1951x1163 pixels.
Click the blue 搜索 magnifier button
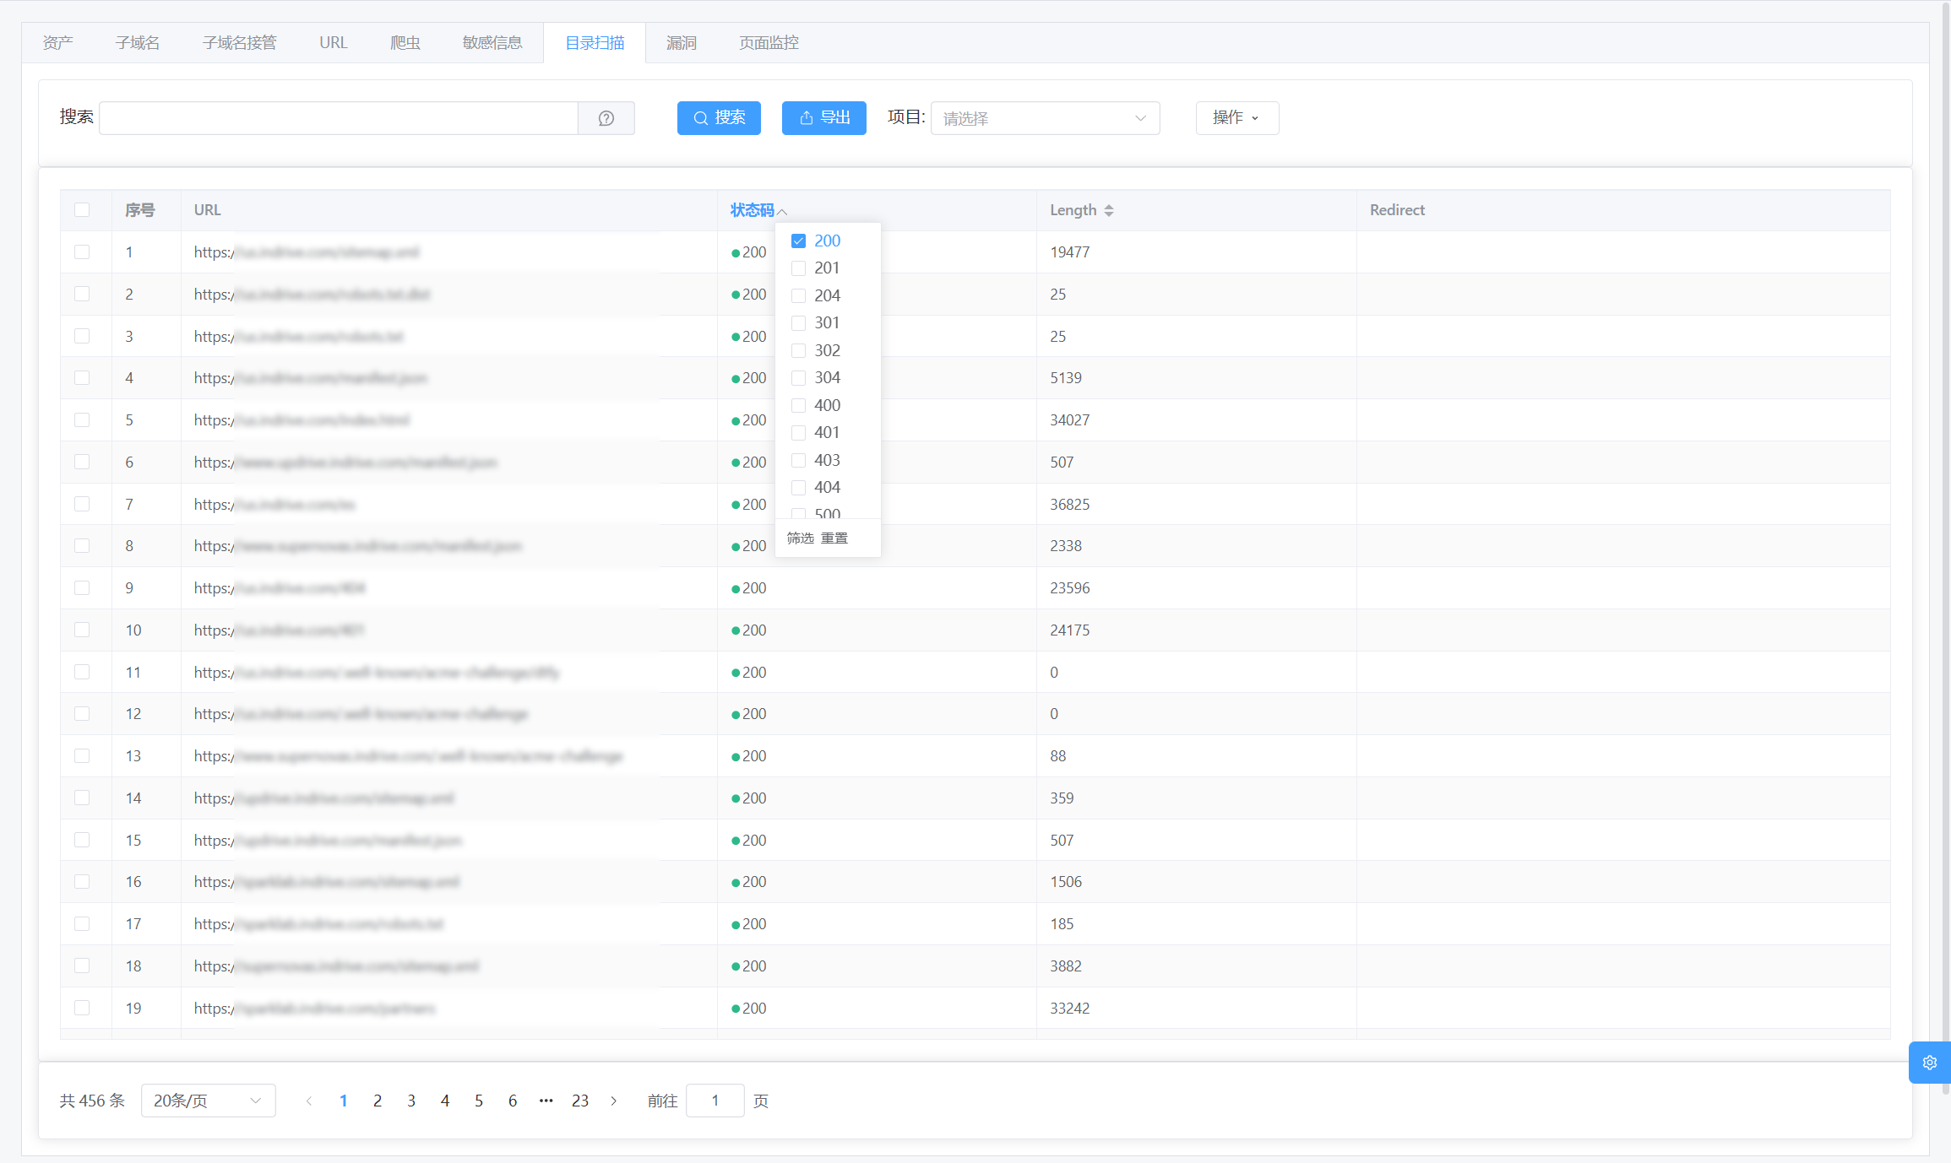[719, 118]
